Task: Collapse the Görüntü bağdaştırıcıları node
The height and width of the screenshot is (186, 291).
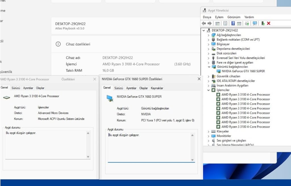Action: click(x=209, y=67)
